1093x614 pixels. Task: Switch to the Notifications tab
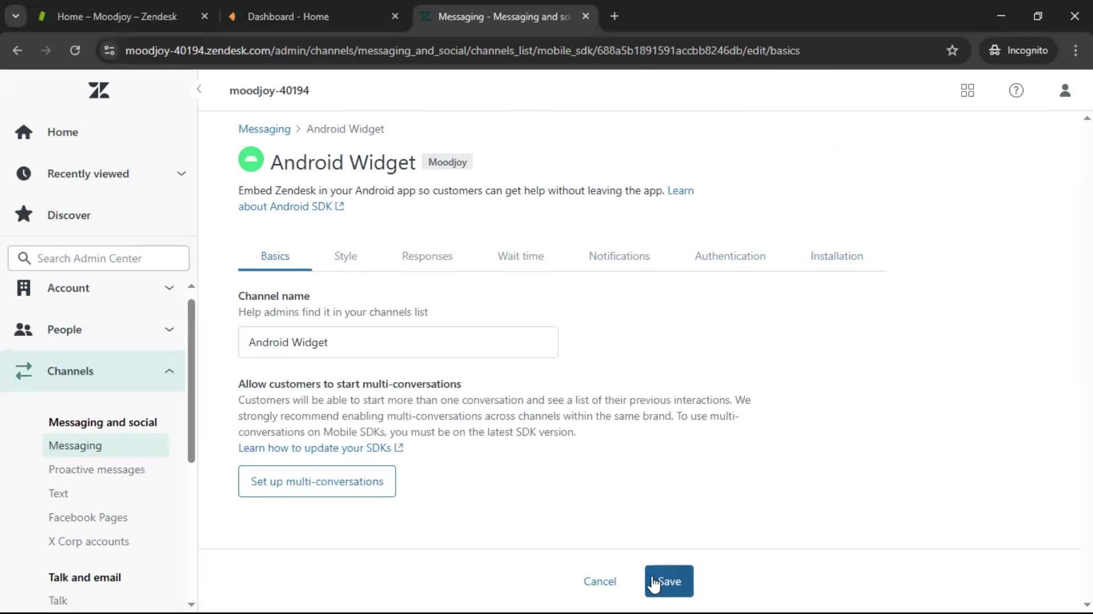[619, 256]
